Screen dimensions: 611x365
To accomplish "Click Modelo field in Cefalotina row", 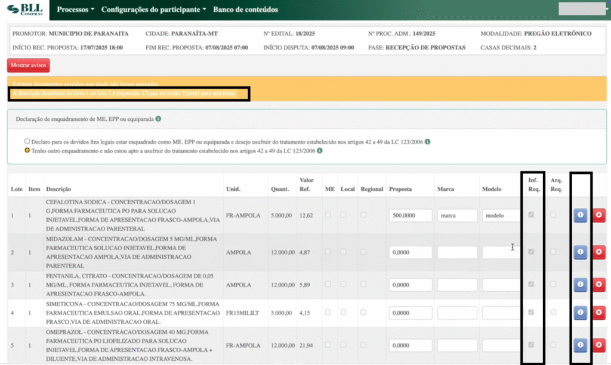I will (501, 216).
